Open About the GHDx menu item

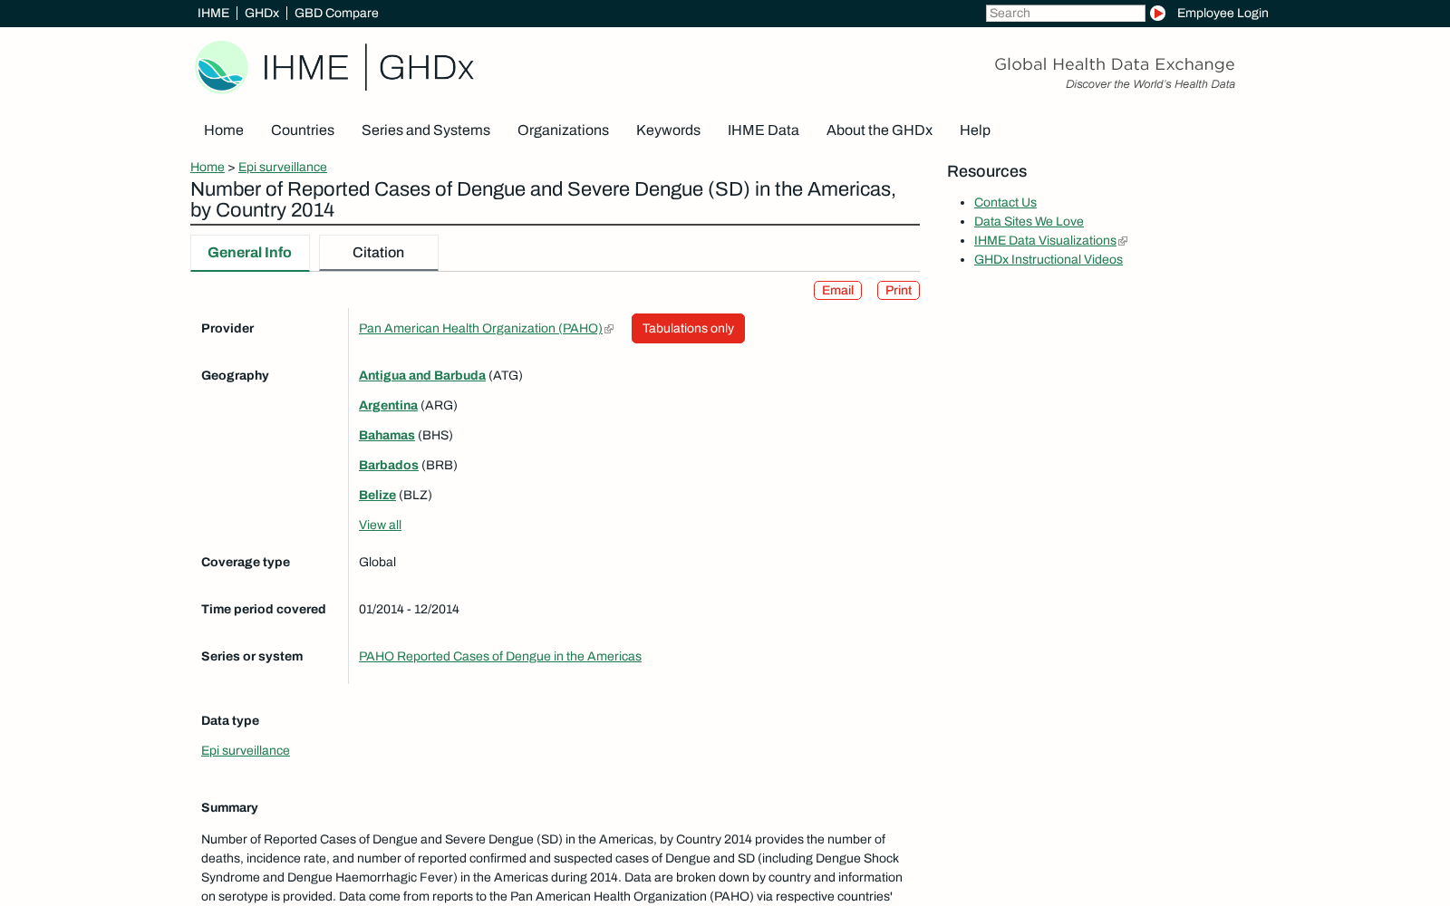[x=879, y=130]
